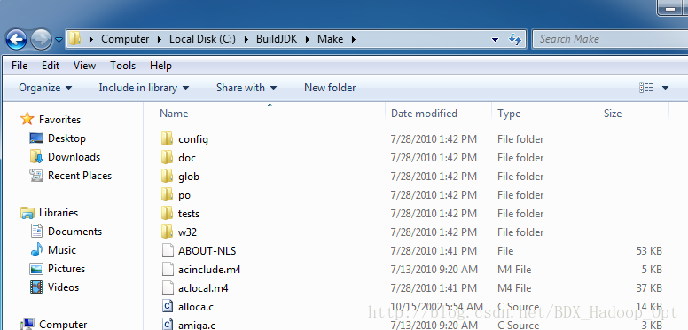The width and height of the screenshot is (688, 330).
Task: Select Libraries in navigation pane
Action: [59, 213]
